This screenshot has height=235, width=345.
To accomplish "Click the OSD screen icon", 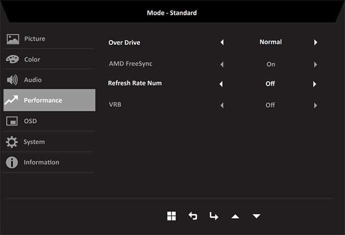I will click(12, 121).
